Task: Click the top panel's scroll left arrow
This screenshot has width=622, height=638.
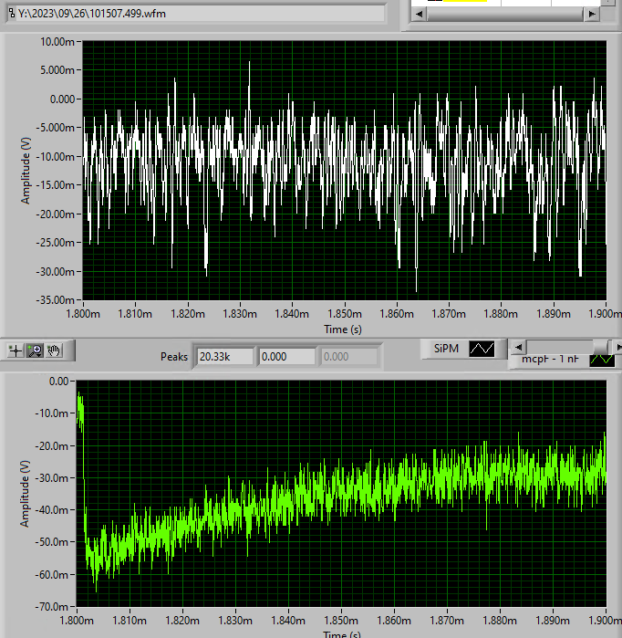Action: [419, 15]
